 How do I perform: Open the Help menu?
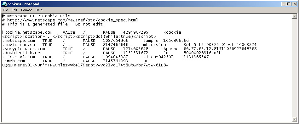[39, 10]
